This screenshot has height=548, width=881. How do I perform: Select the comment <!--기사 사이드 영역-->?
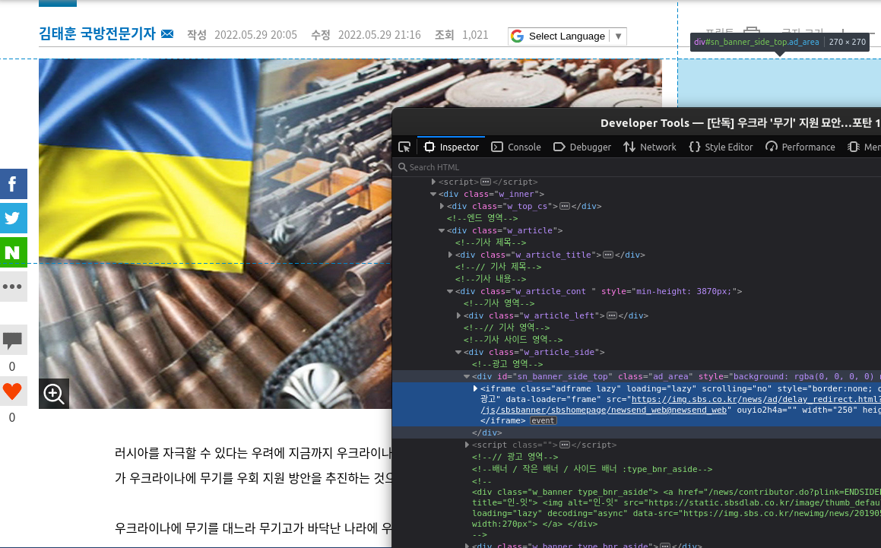(513, 340)
